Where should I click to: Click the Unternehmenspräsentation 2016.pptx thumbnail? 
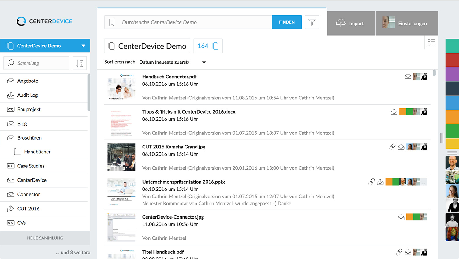[121, 192]
